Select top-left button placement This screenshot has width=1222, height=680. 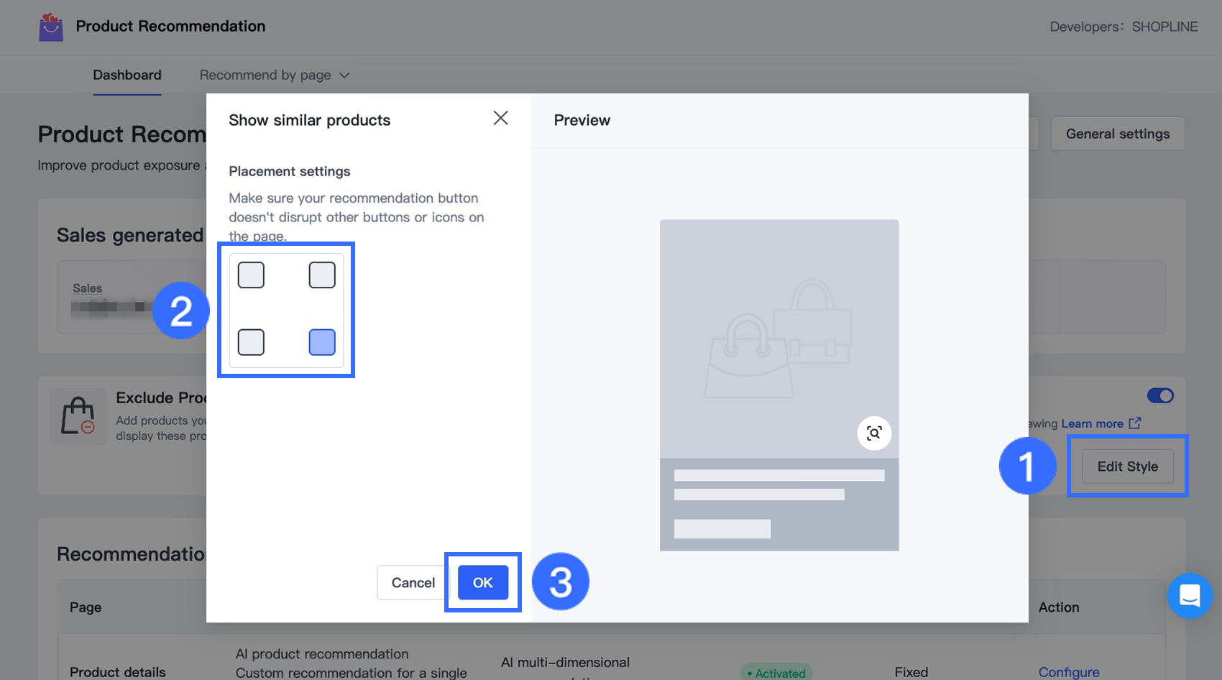click(251, 275)
